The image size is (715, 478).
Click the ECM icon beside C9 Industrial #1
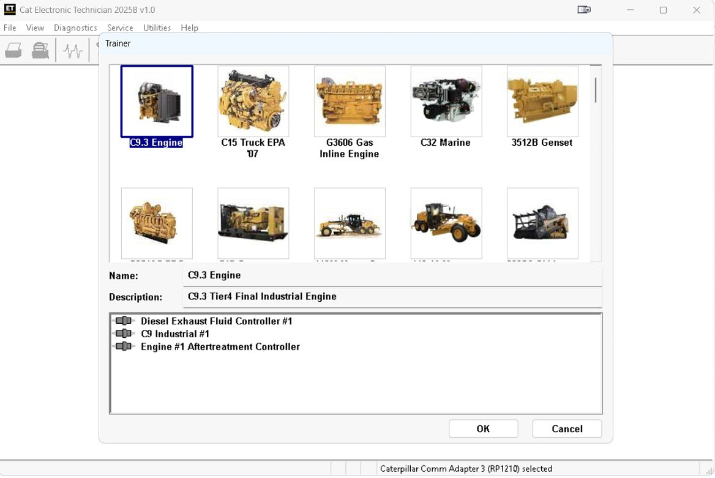[123, 334]
